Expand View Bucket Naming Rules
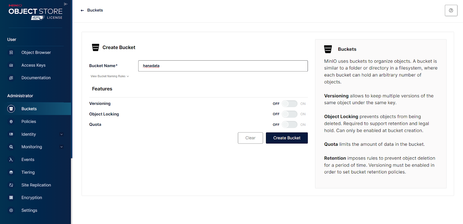The height and width of the screenshot is (224, 463). point(110,76)
